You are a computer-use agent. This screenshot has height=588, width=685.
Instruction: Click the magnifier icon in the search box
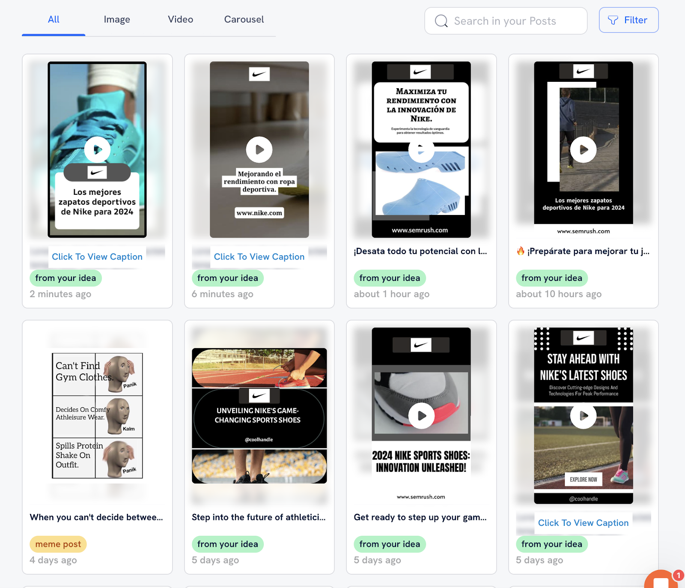[x=441, y=21]
